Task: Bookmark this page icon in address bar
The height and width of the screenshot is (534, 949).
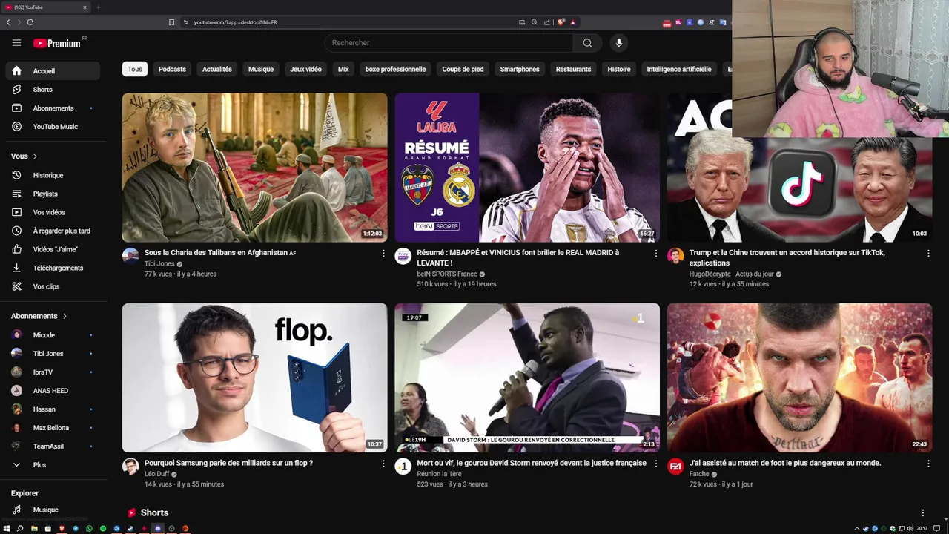Action: point(171,22)
